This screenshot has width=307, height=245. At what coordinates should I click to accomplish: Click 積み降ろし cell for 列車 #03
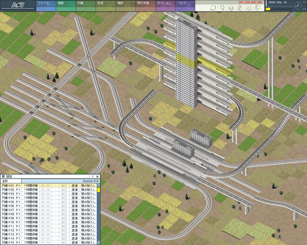click(88, 194)
